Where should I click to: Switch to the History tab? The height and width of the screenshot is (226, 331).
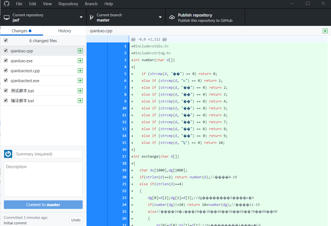65,31
